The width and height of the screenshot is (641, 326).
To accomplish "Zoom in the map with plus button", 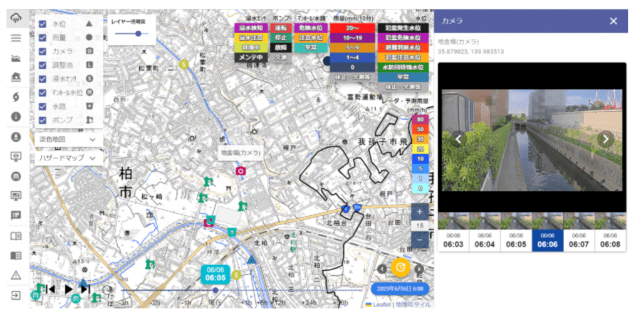I will click(x=419, y=211).
